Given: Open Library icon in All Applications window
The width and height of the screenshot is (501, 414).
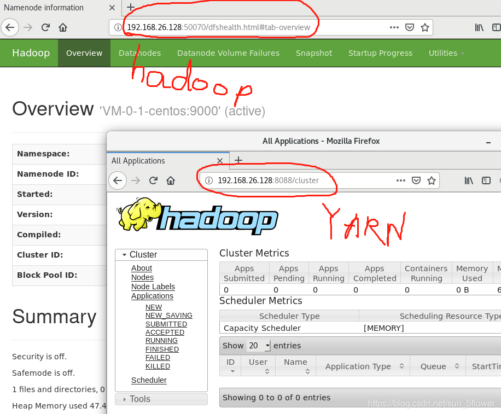Looking at the screenshot, I should [x=469, y=180].
